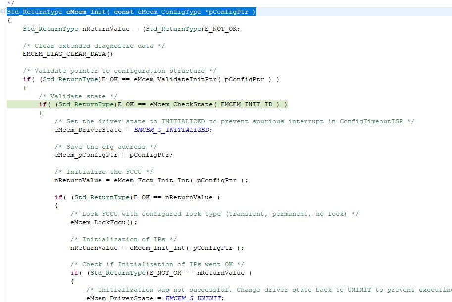Click the 'Check if Initialization of IPs went OK' comment
This screenshot has height=302, width=452.
tap(157, 264)
